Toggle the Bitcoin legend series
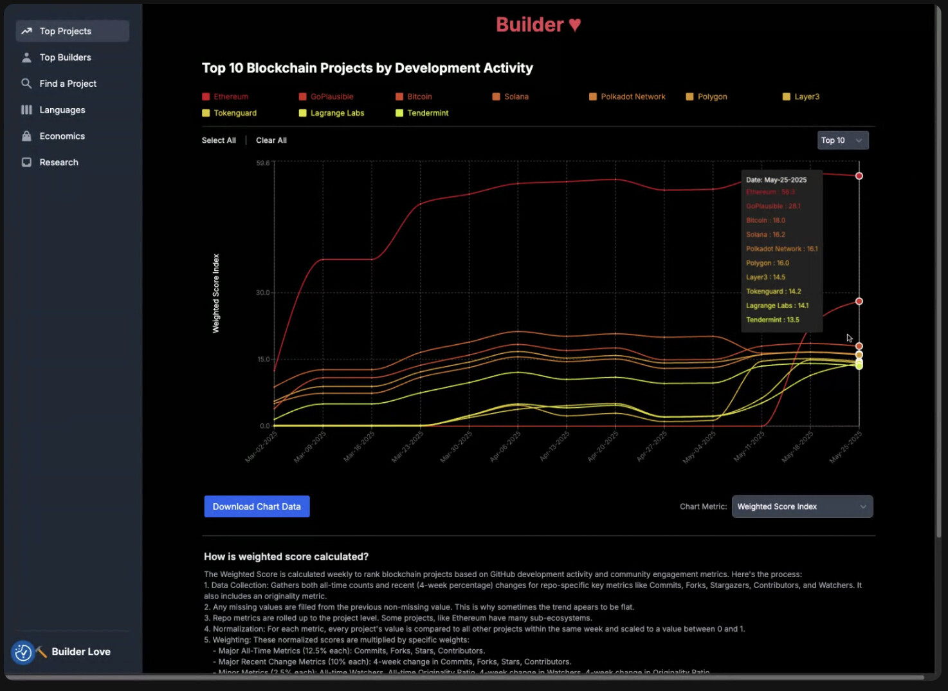The image size is (948, 691). click(x=414, y=97)
